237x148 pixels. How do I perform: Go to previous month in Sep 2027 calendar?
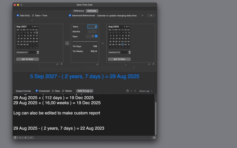[x=33, y=27]
